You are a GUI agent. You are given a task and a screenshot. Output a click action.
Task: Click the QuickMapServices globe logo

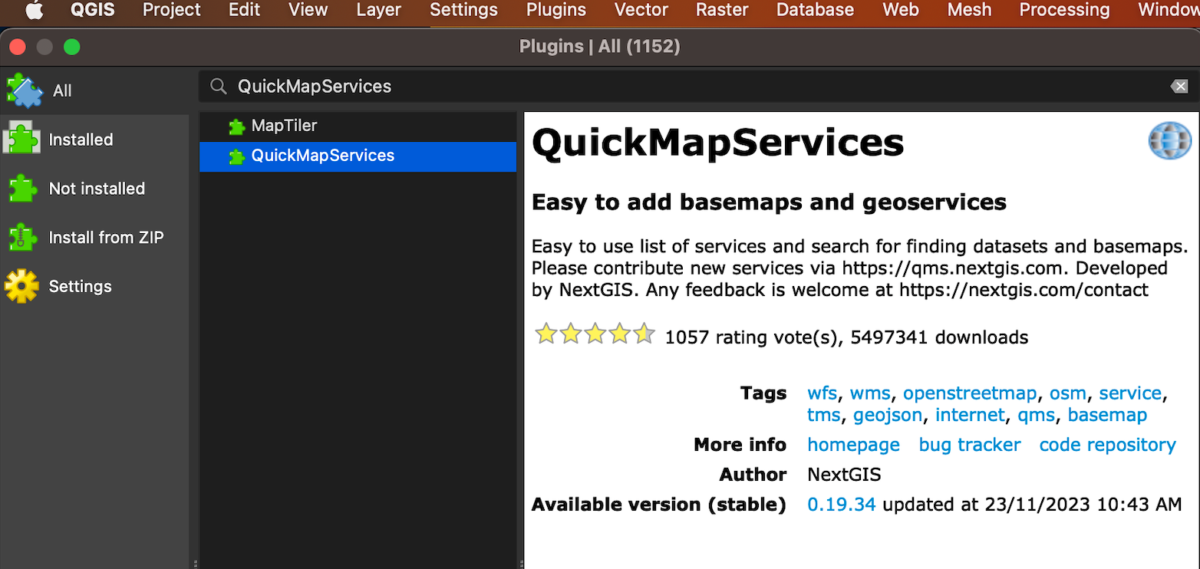pyautogui.click(x=1169, y=141)
